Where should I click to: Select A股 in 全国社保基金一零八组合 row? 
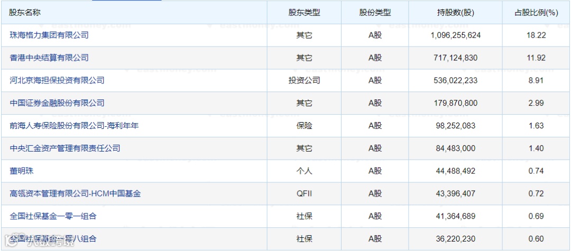coord(375,239)
